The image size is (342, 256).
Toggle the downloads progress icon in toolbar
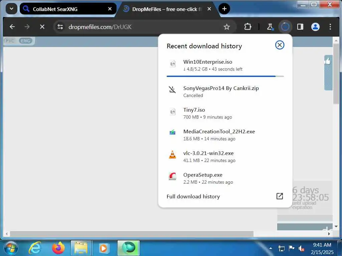pos(285,27)
